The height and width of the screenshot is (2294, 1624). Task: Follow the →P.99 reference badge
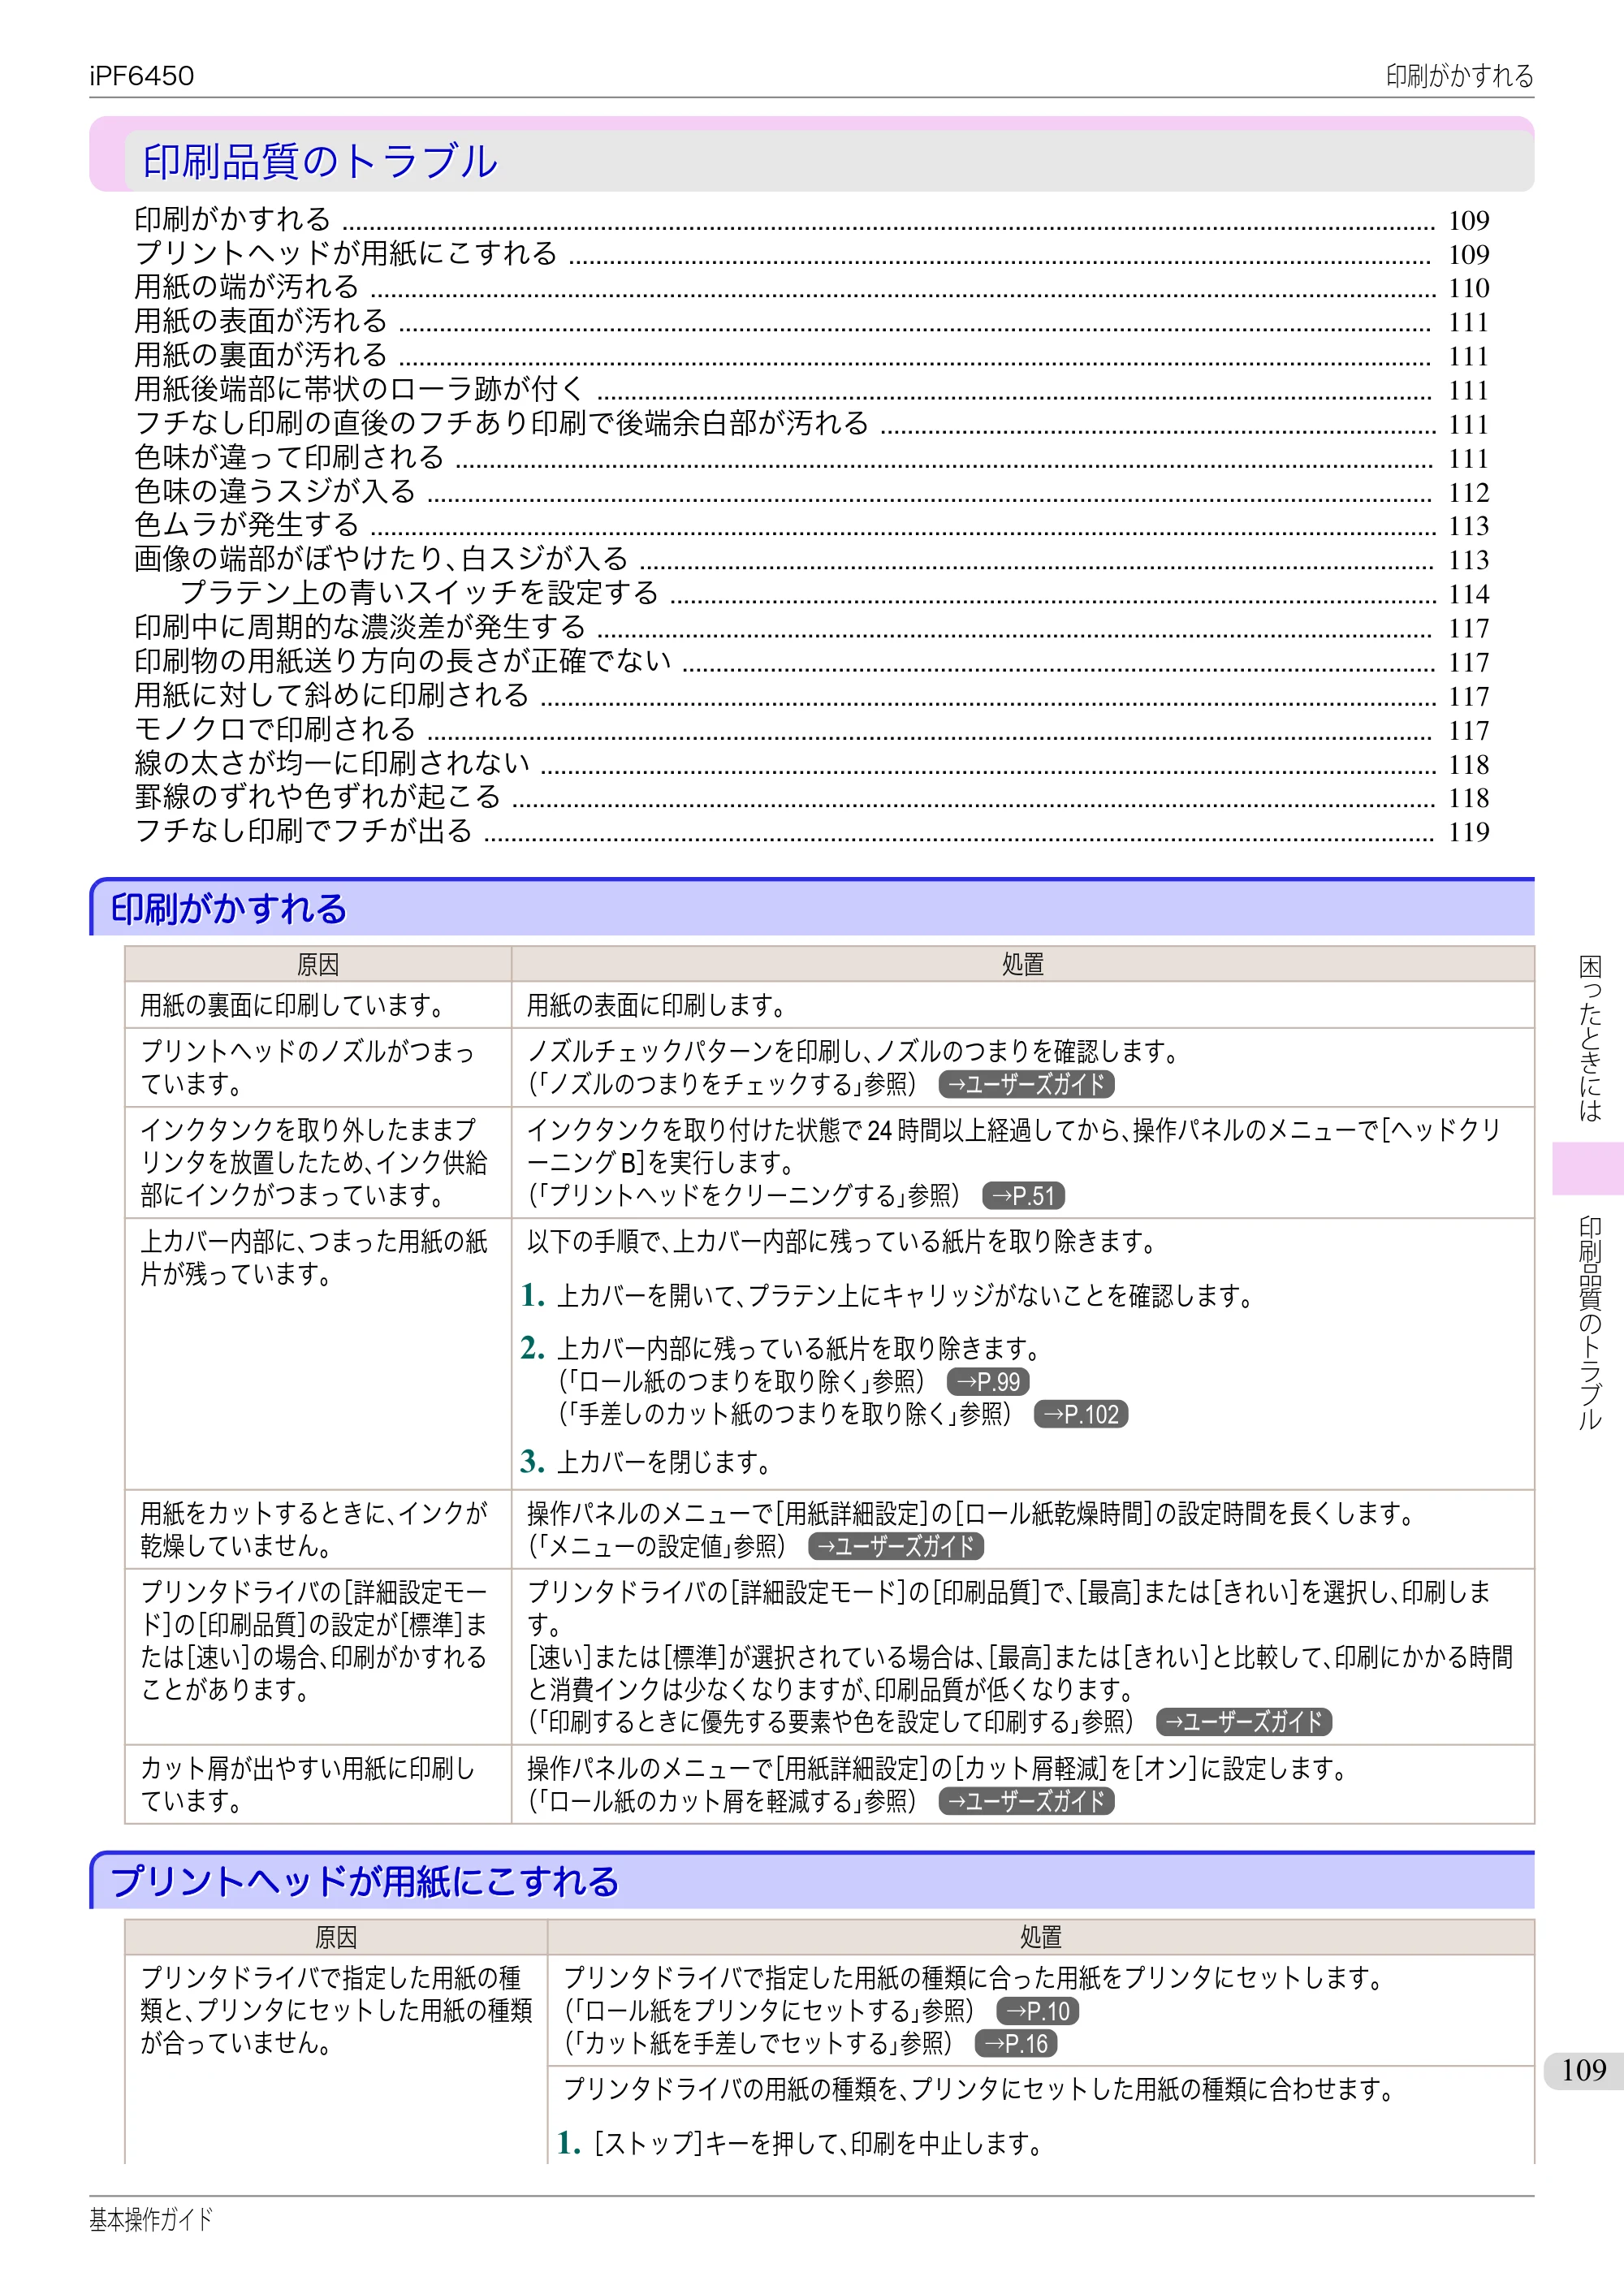pyautogui.click(x=988, y=1381)
